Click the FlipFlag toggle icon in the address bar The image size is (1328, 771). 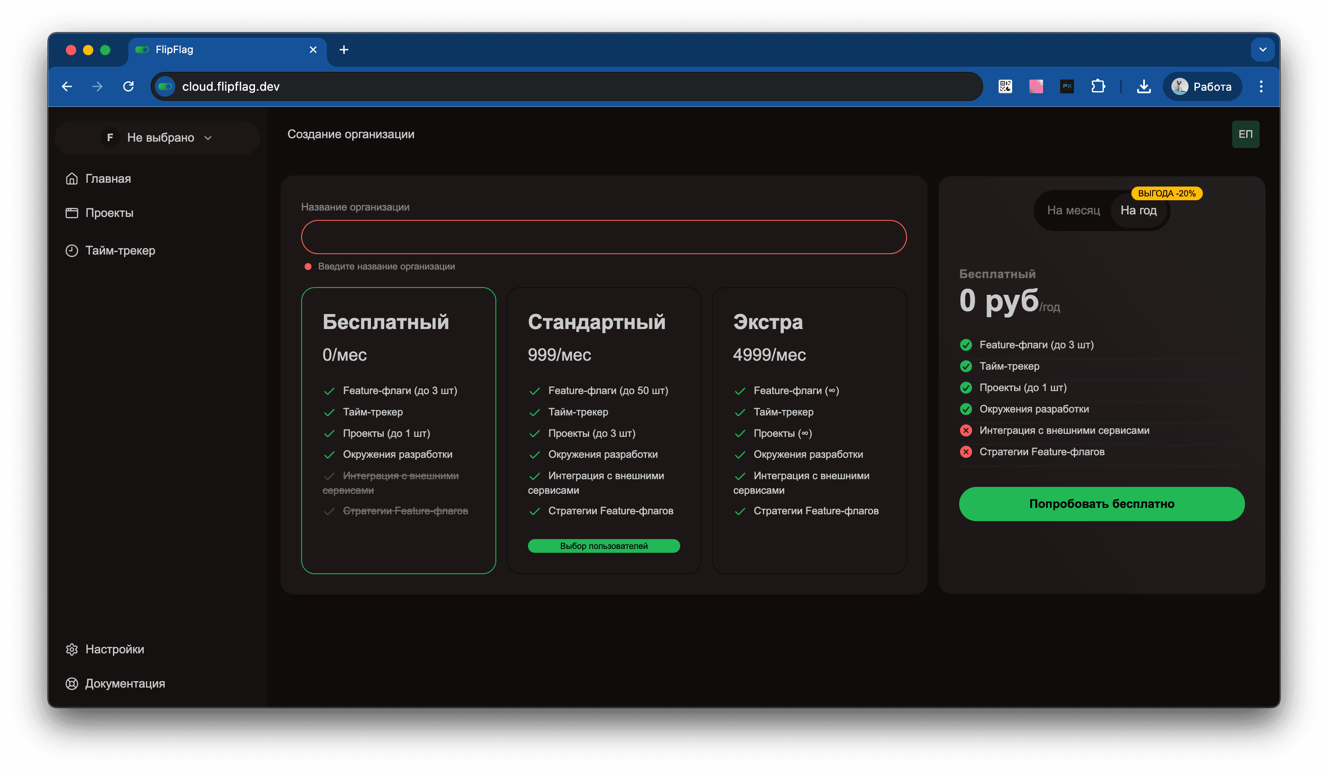(x=165, y=86)
